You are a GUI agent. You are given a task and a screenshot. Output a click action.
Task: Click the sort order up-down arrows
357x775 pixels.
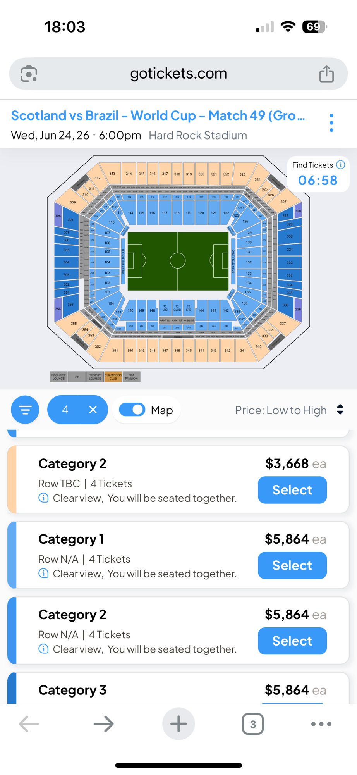coord(340,410)
